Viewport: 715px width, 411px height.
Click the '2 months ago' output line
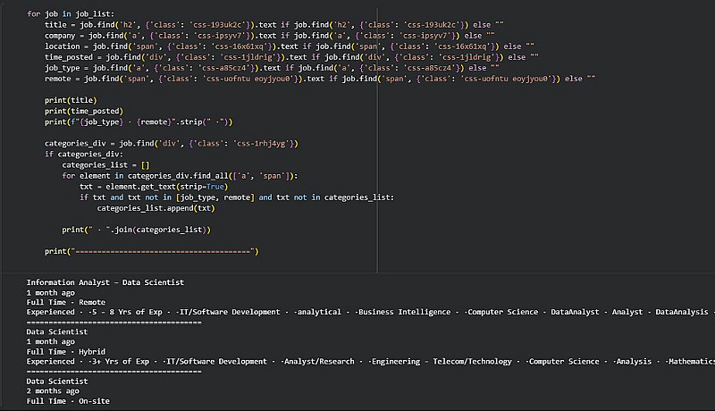coord(53,391)
